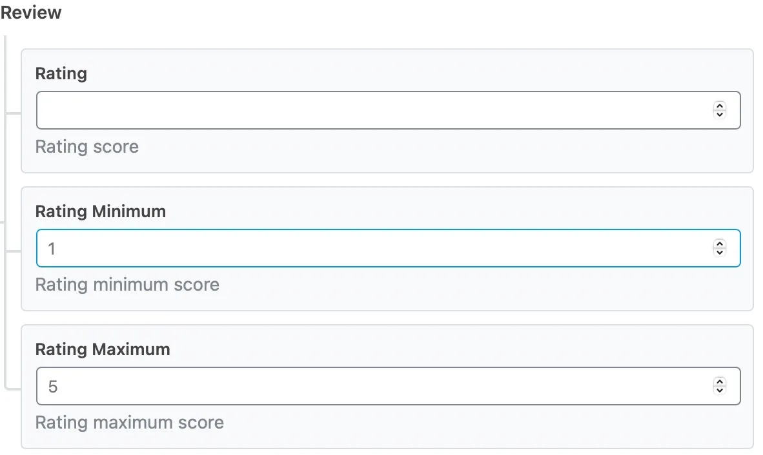Decrement Rating Minimum using the down arrow
The width and height of the screenshot is (763, 455).
point(719,252)
